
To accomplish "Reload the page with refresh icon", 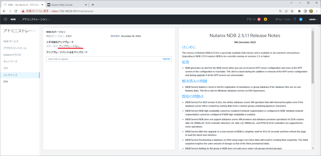I will tap(16, 11).
